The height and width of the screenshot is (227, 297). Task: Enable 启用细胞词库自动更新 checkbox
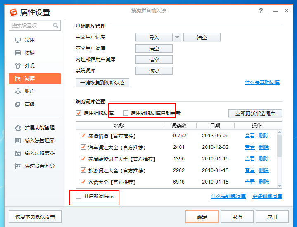click(126, 113)
